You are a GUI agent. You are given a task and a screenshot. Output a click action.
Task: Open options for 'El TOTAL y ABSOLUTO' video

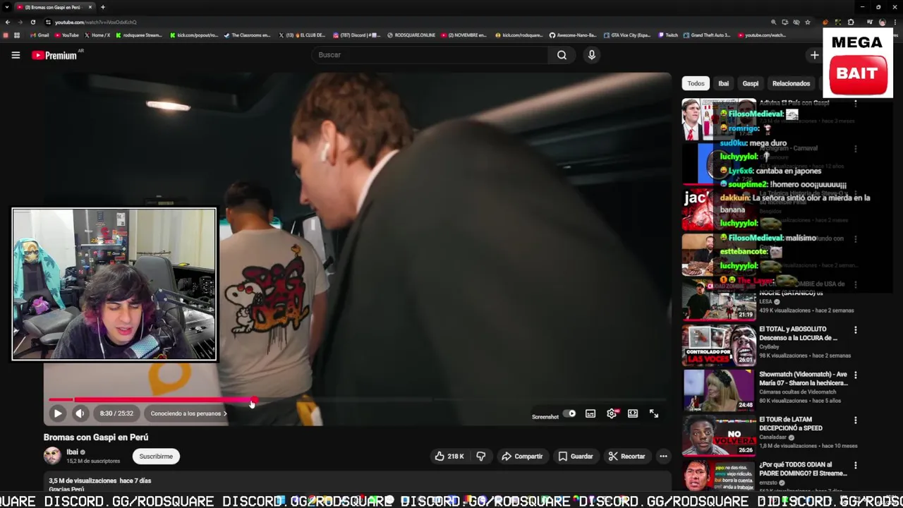coord(856,330)
